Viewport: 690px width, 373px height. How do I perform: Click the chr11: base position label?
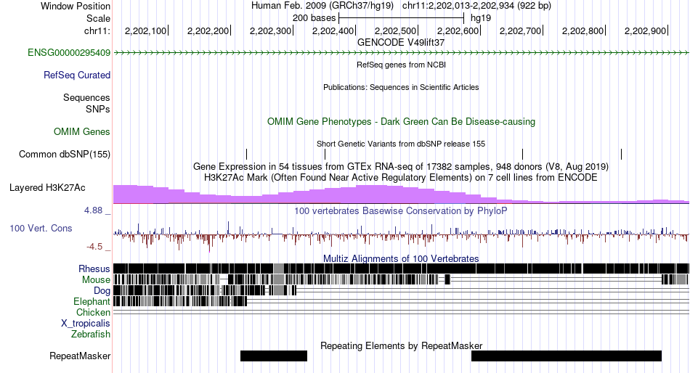pos(97,30)
